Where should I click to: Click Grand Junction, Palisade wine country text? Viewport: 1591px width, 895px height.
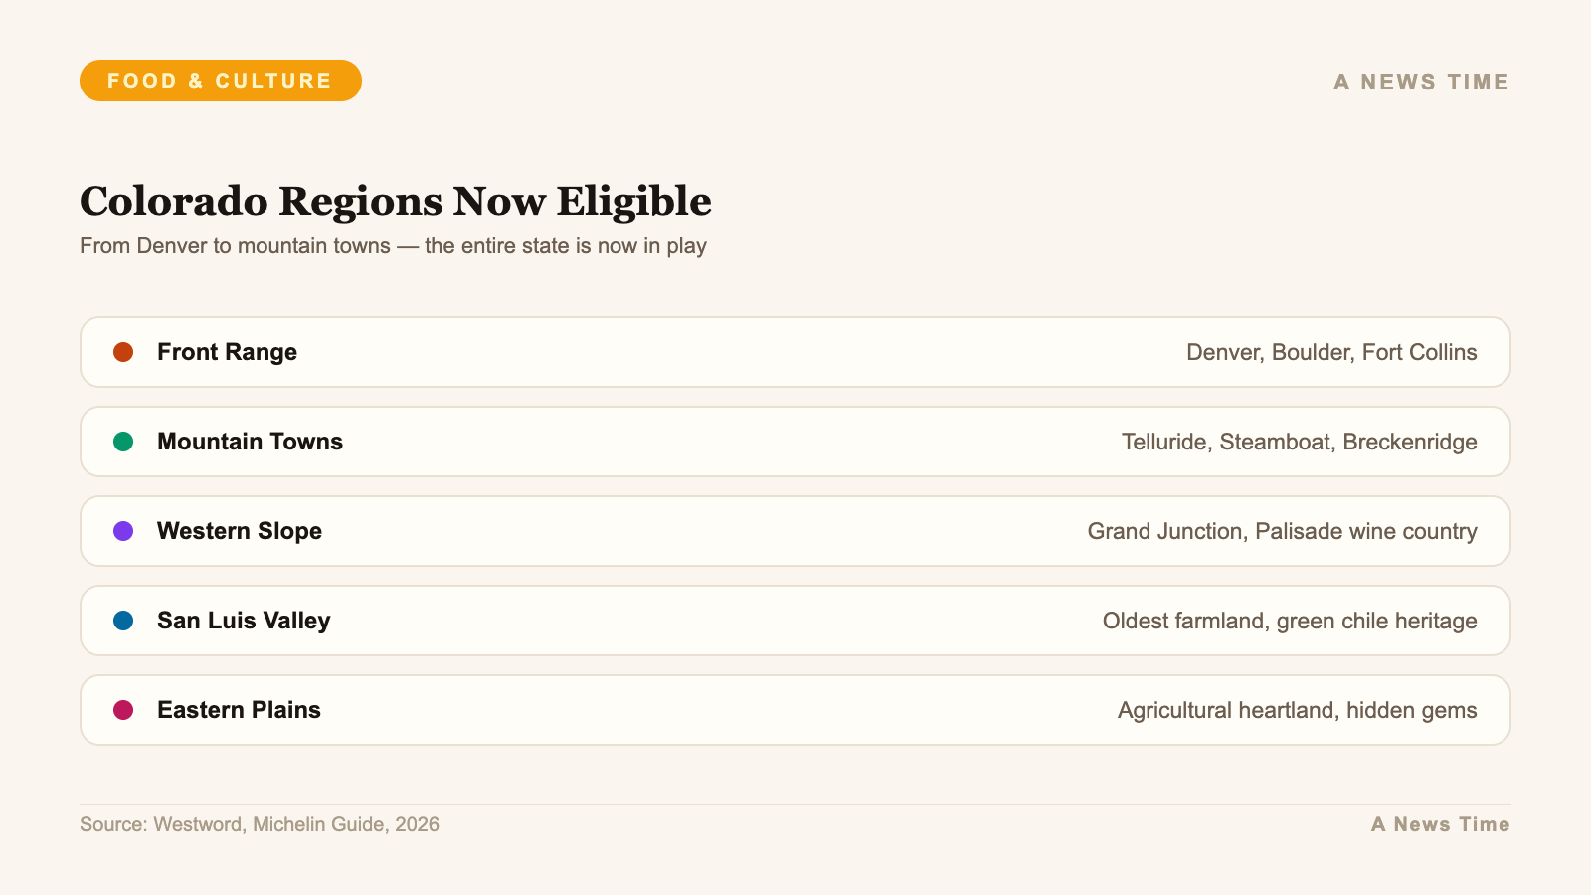tap(1282, 531)
